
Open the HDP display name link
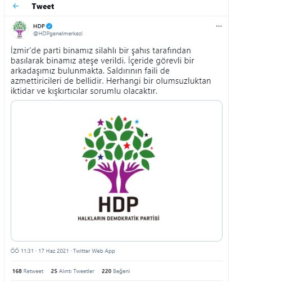(39, 26)
